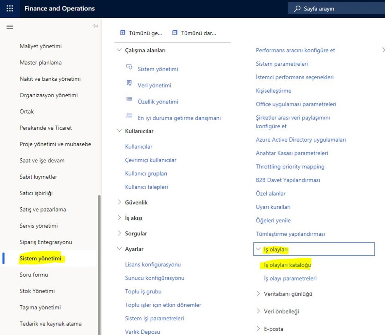This screenshot has height=335, width=385.
Task: Click the Tümünü genişlet expand-all icon
Action: point(123,33)
